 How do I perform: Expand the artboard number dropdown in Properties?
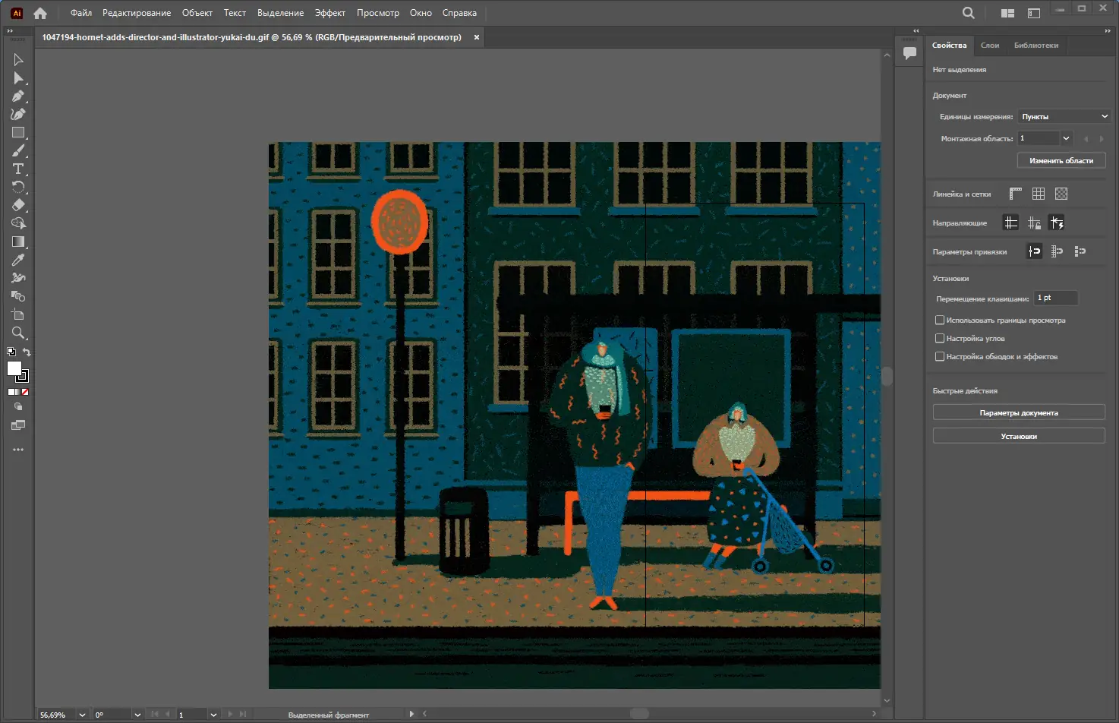tap(1066, 138)
